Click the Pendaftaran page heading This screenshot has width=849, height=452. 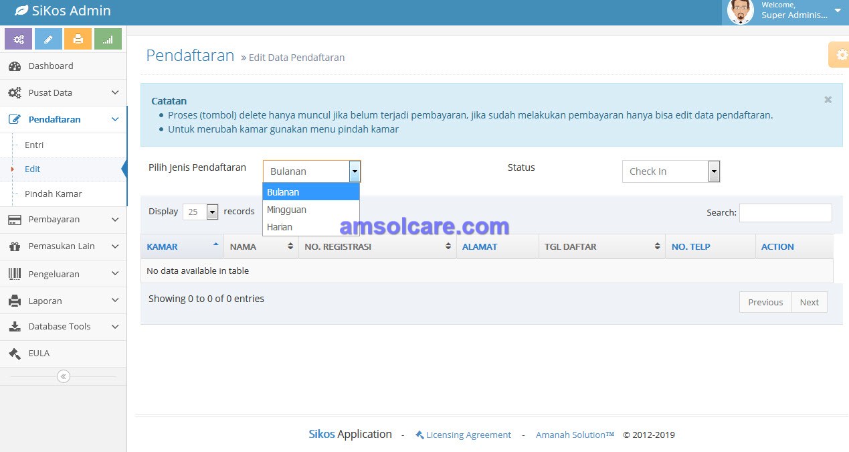[x=190, y=56]
